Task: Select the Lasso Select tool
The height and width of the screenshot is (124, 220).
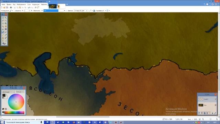Action: click(x=3, y=21)
